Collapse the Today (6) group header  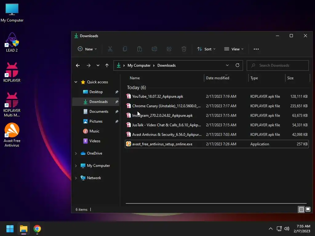[136, 88]
